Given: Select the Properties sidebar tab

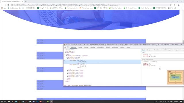Looking at the screenshot, I should (177, 50).
